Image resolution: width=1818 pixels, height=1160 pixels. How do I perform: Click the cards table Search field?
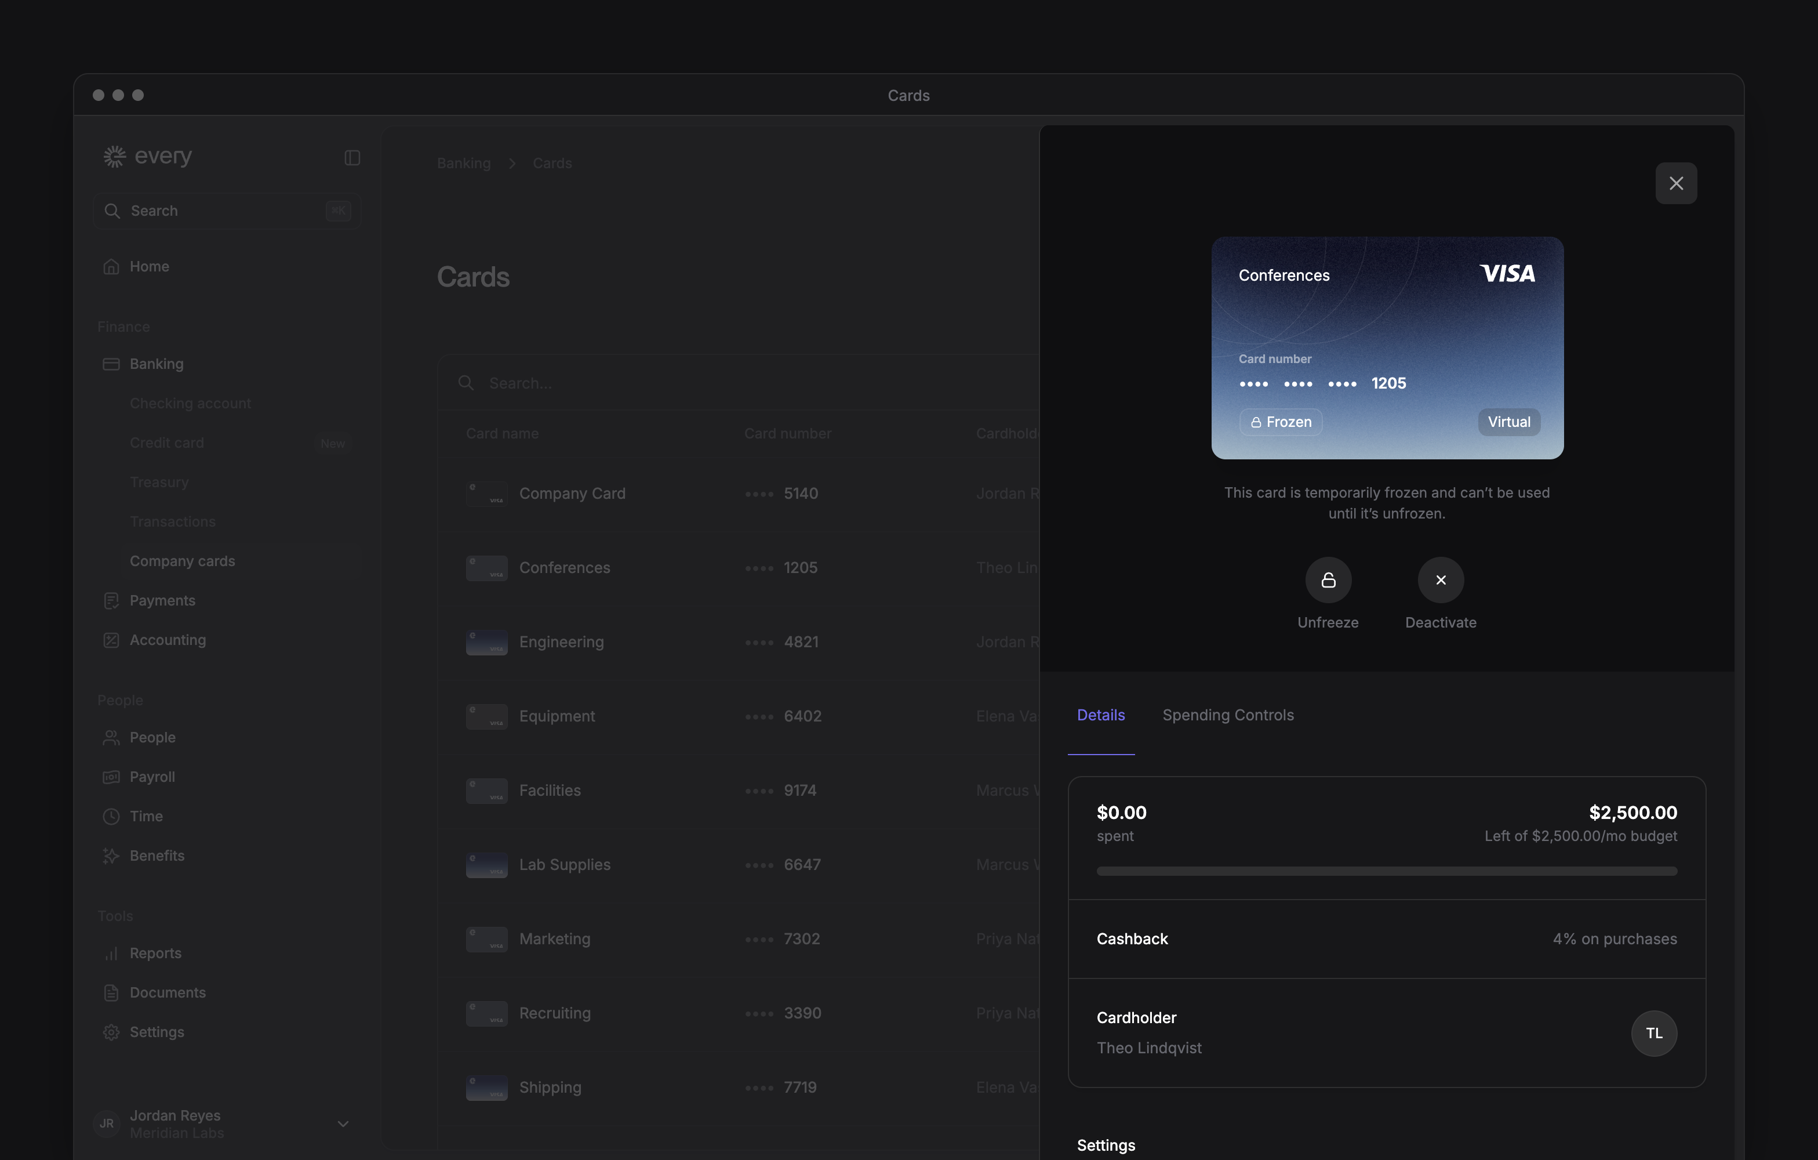[740, 383]
